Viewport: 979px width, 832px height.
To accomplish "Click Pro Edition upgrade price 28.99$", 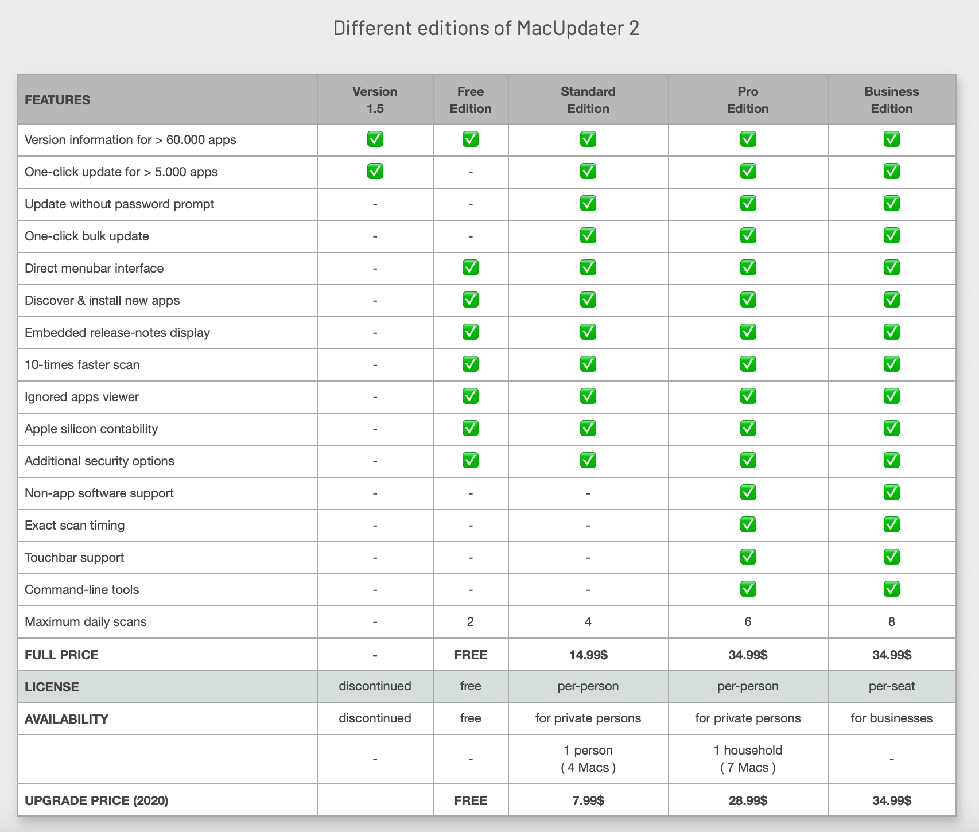I will click(748, 800).
